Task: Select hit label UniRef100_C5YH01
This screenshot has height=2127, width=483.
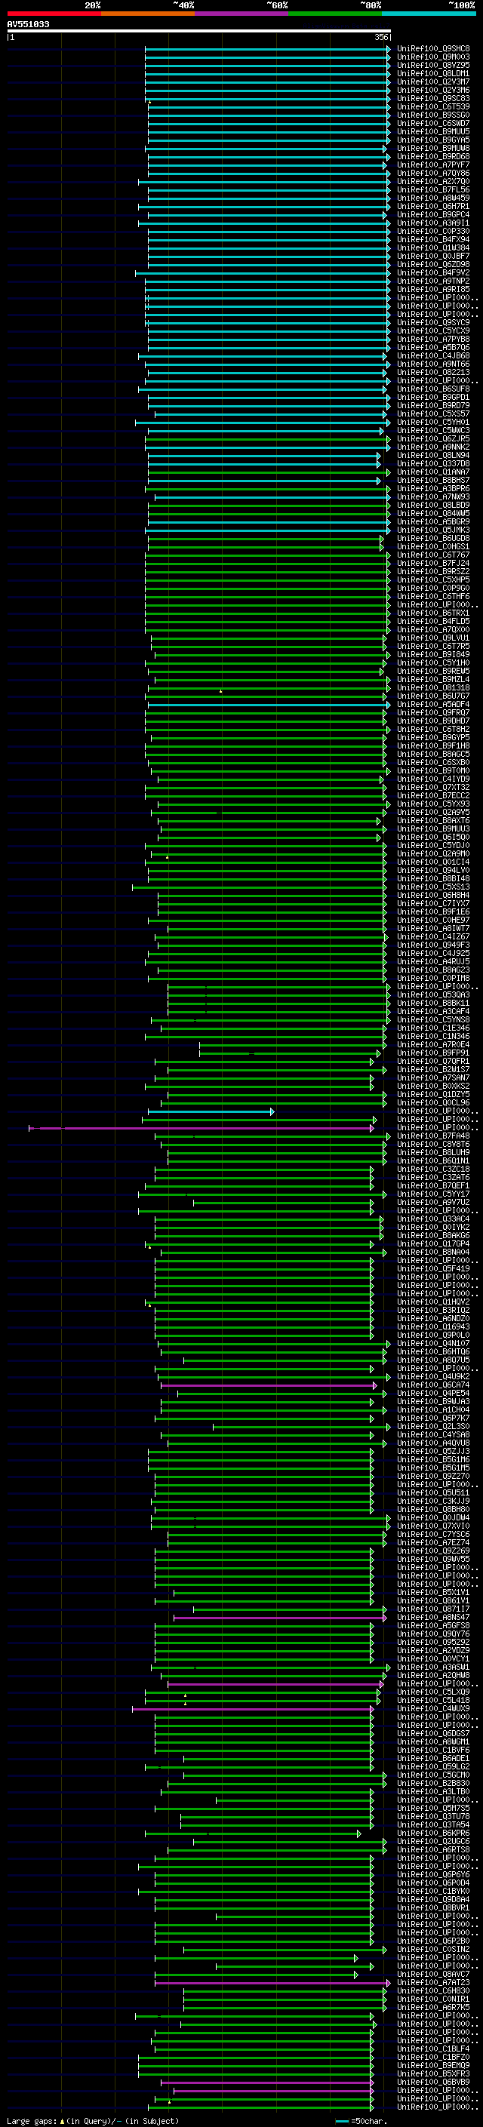Action: click(x=432, y=422)
